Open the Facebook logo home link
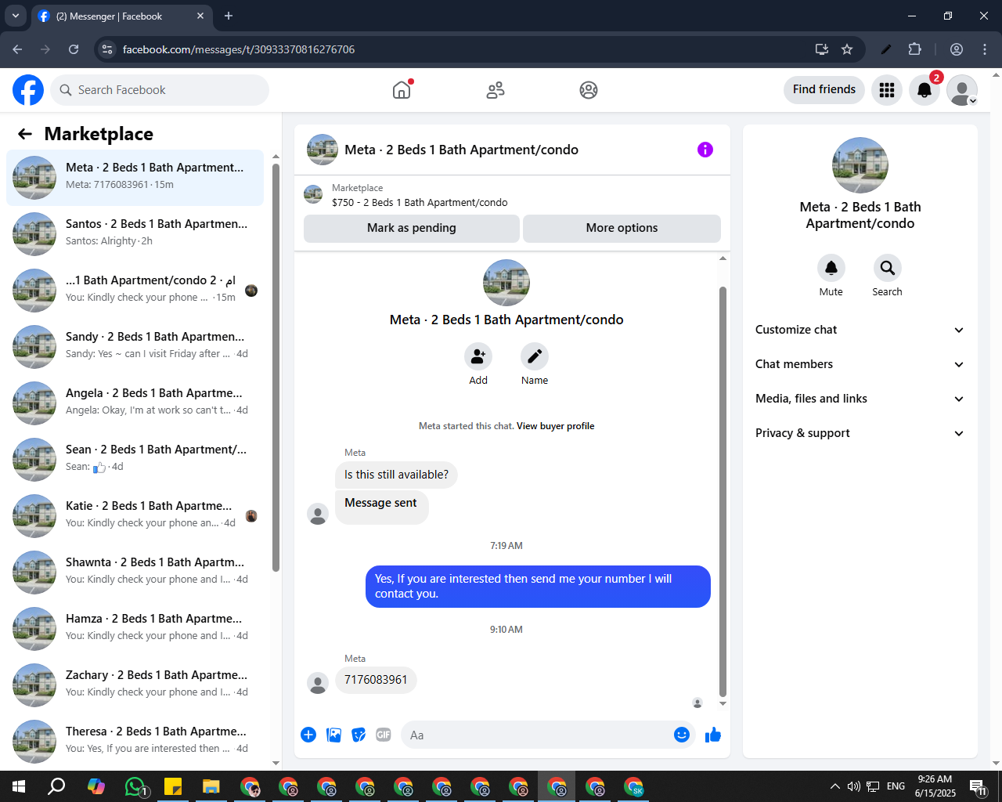Screen dimensions: 1002x802 [x=28, y=90]
